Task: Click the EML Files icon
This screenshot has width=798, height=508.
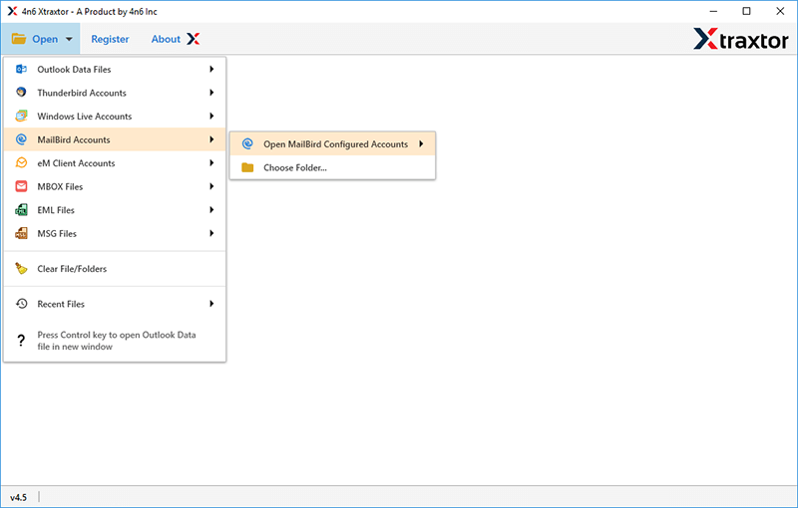Action: [21, 210]
